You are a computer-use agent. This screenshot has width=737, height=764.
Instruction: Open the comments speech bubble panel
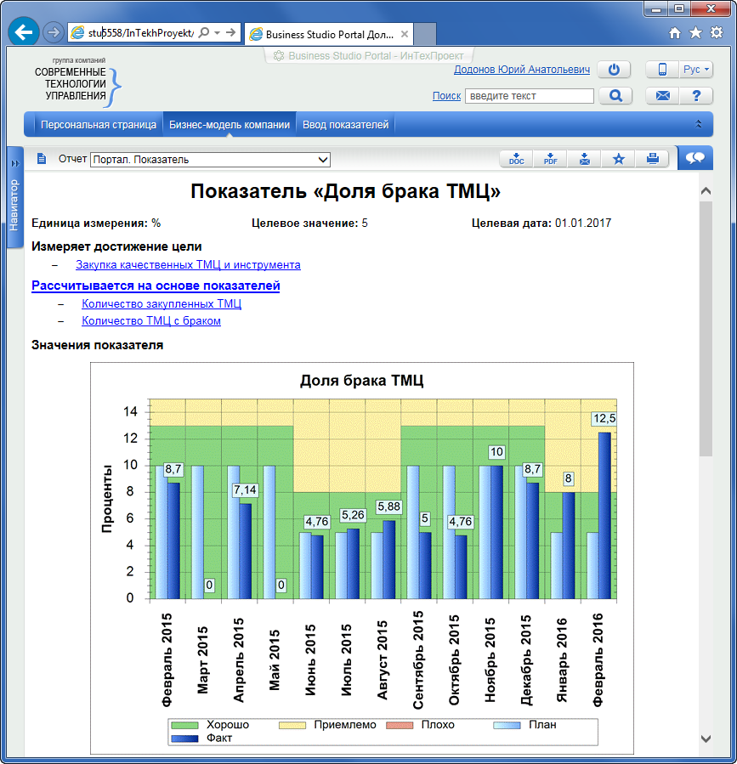(x=695, y=158)
